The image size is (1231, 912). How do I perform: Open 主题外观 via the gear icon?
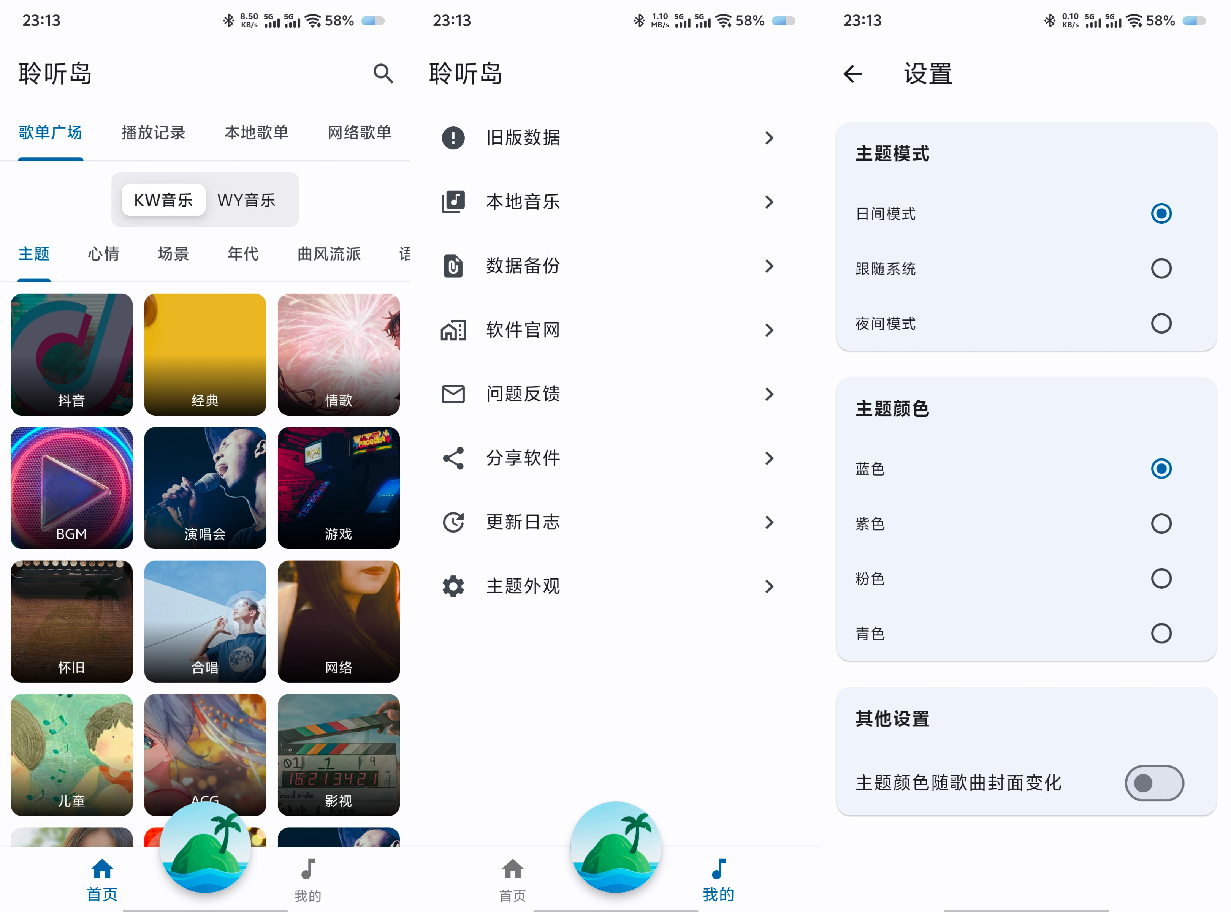(x=453, y=586)
